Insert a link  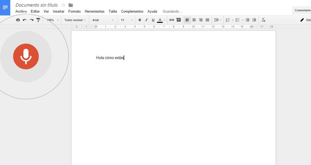pos(172,20)
